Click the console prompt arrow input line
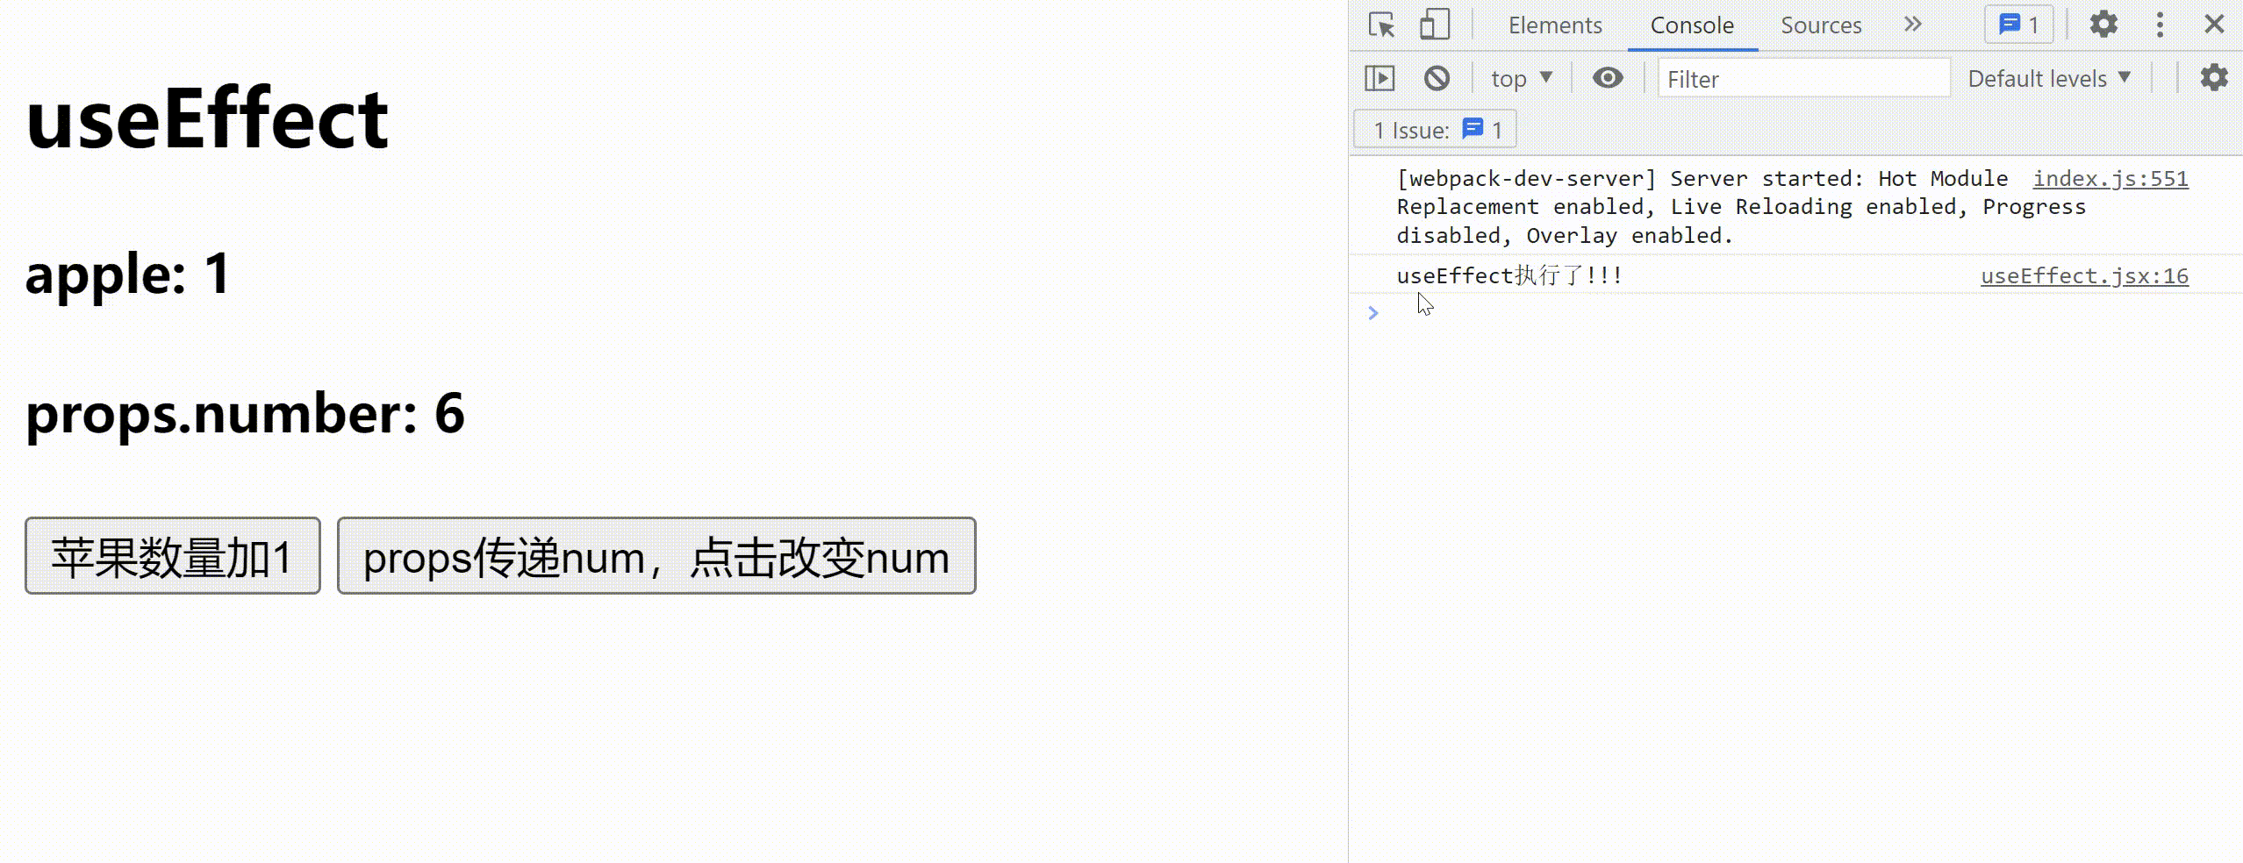Screen dimensions: 2243x863 1795,313
